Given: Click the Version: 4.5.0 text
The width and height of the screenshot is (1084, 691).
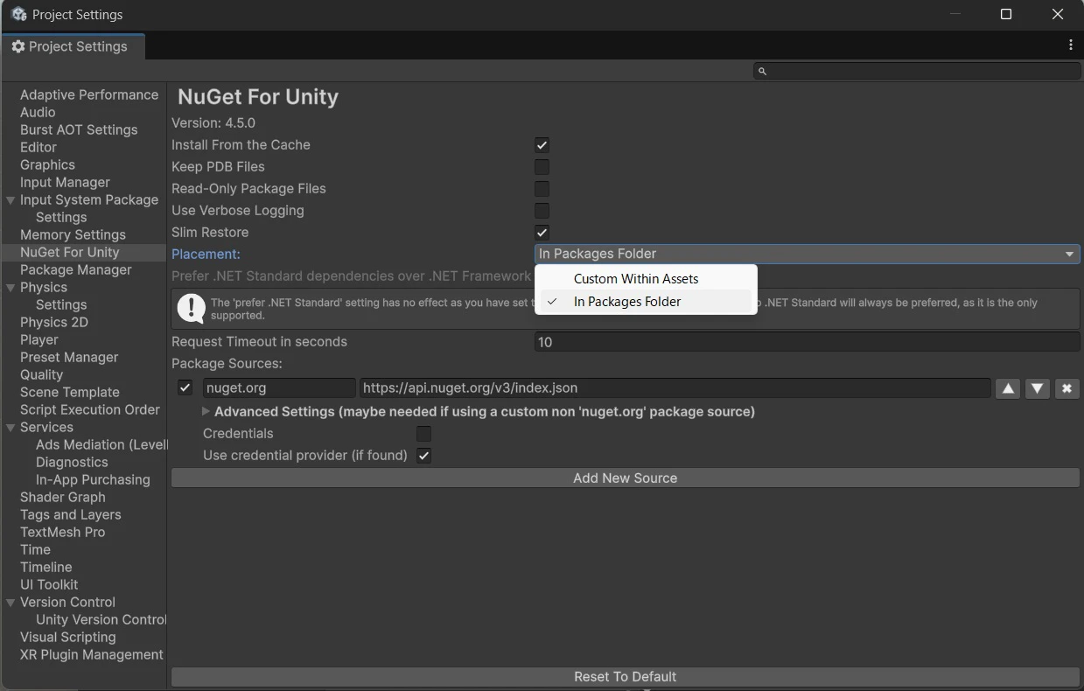Looking at the screenshot, I should (213, 123).
